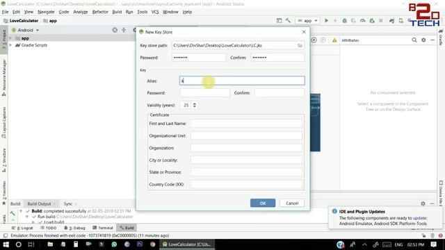Click the IDE updates info icon
The image size is (445, 250).
click(x=334, y=211)
